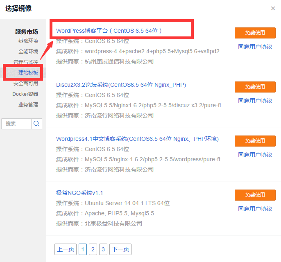The width and height of the screenshot is (281, 262).
Task: Click 免费使用 for Wordpress4.1中文博客系统
Action: (255, 141)
